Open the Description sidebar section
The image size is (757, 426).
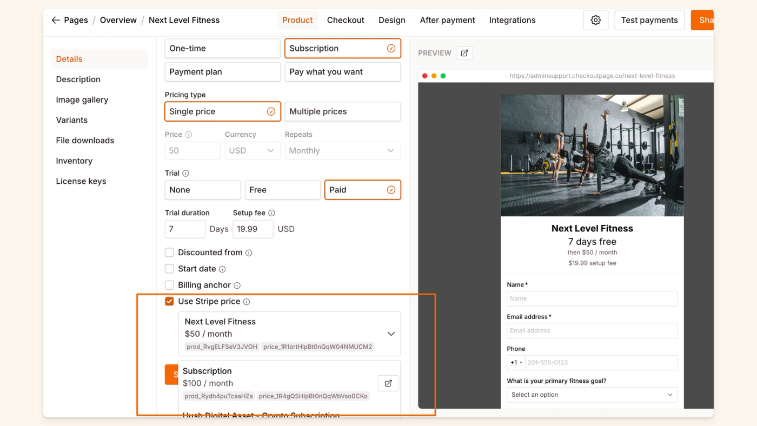coord(78,79)
